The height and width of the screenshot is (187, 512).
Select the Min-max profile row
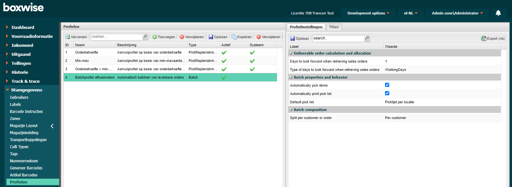pyautogui.click(x=170, y=61)
